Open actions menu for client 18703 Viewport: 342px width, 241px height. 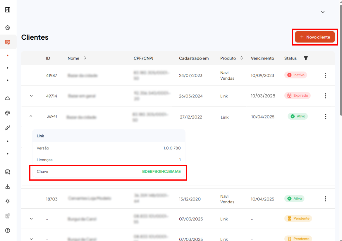coord(326,199)
